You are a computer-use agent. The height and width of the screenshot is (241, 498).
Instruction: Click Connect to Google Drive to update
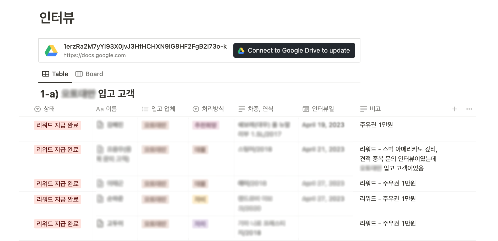(x=294, y=51)
